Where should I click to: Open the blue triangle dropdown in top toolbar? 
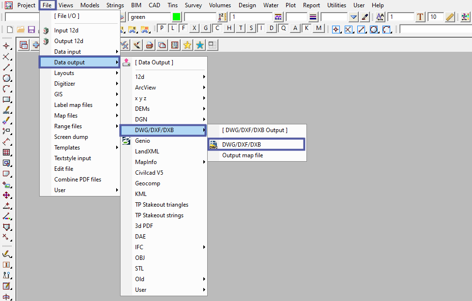point(353,17)
